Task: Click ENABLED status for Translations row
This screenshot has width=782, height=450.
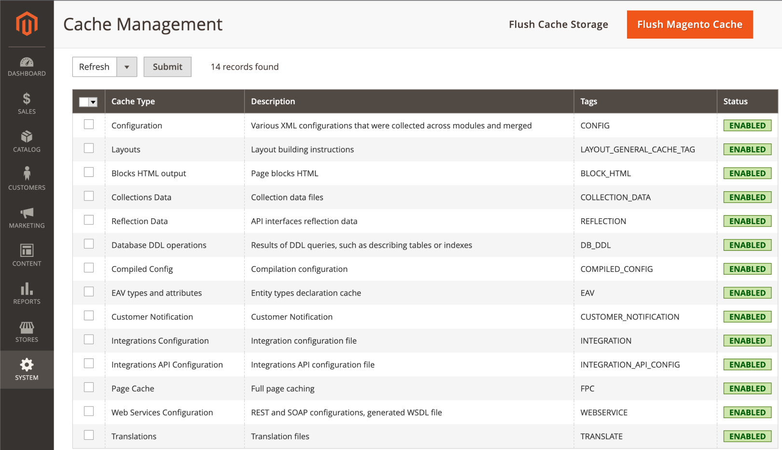Action: click(x=747, y=436)
